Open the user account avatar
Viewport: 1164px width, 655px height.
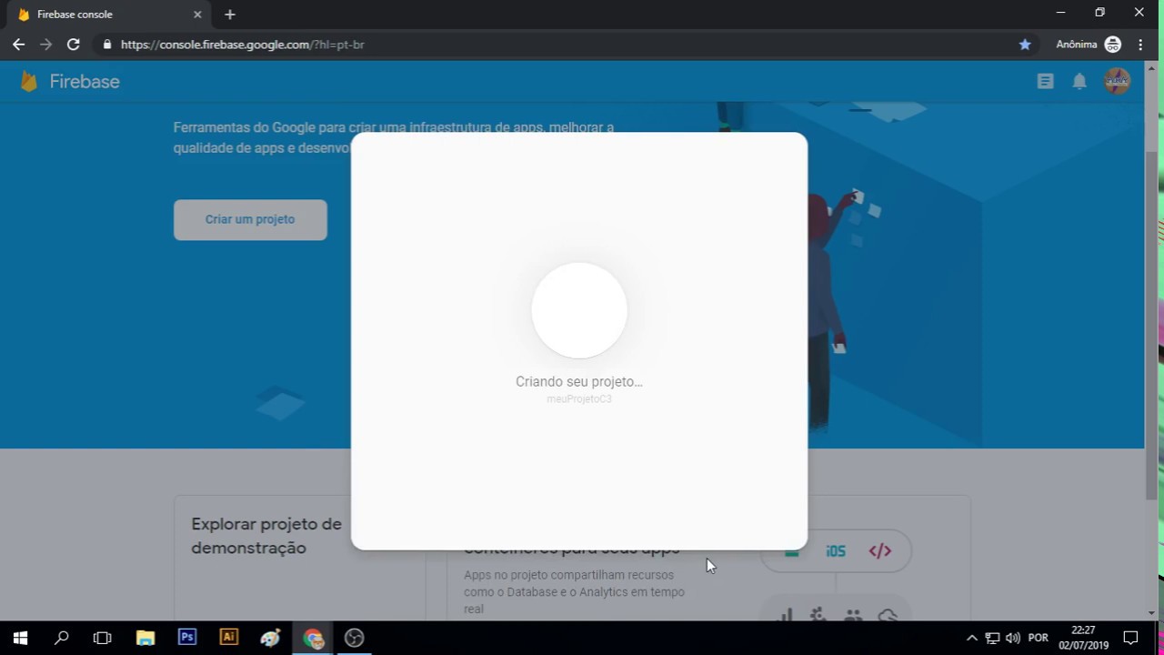point(1117,82)
